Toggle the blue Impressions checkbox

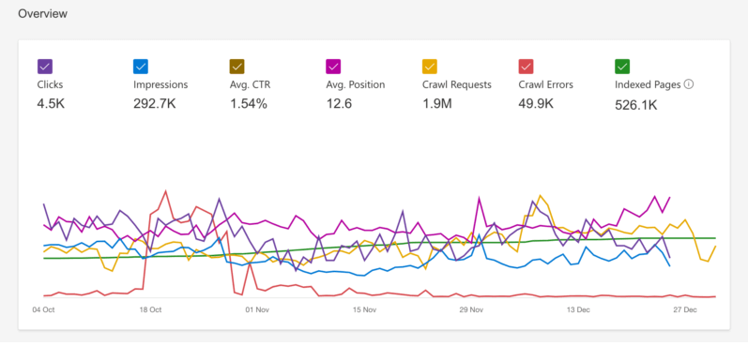click(141, 67)
